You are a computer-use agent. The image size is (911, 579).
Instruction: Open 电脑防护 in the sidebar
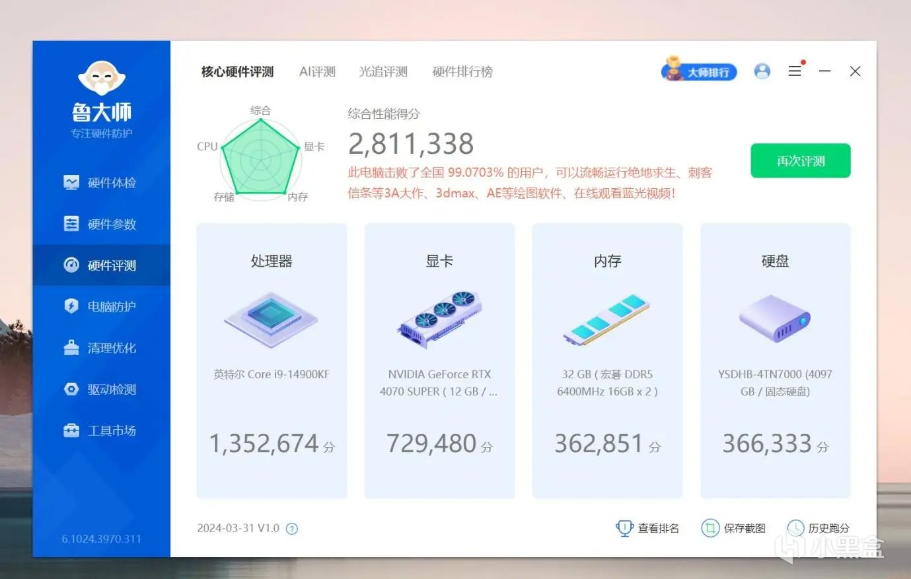pos(101,306)
